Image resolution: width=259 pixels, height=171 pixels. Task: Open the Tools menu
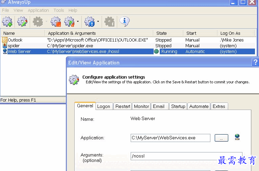58,10
